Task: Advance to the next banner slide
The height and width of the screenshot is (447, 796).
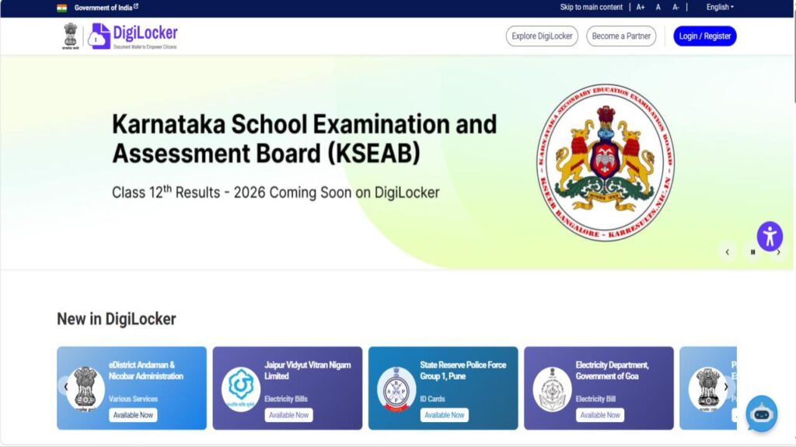Action: (x=778, y=251)
